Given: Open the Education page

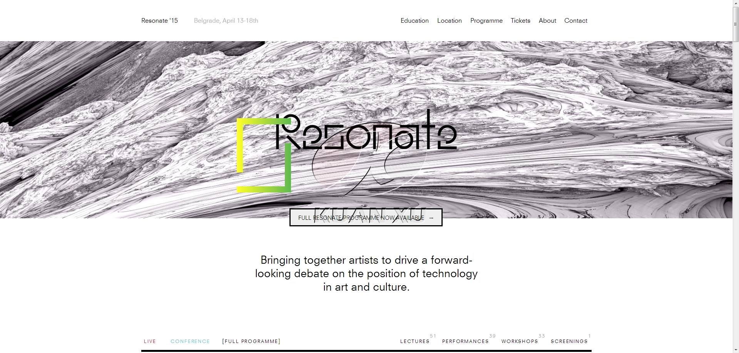Looking at the screenshot, I should click(x=415, y=21).
